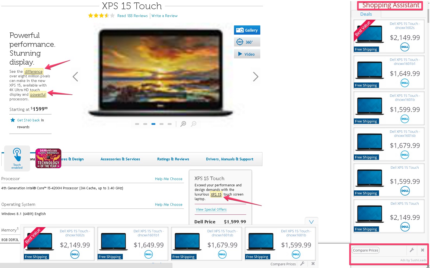Click the wrench settings icon in sidebar
The image size is (430, 268).
coord(412,250)
